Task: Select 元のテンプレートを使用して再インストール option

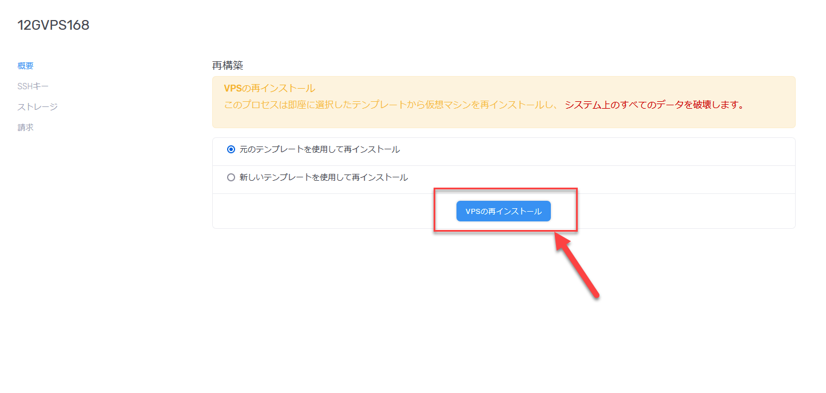Action: (231, 149)
